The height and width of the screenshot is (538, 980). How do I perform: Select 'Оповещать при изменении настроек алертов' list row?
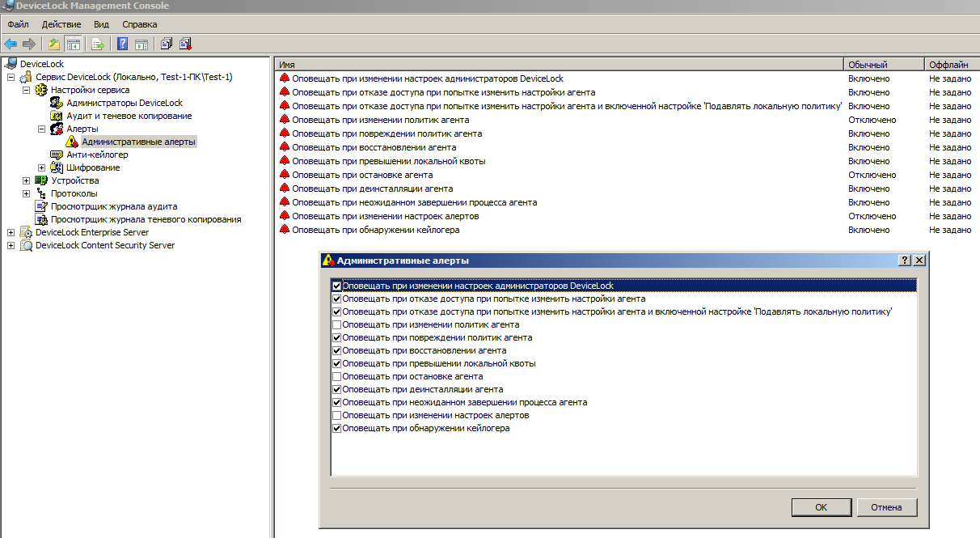[627, 216]
